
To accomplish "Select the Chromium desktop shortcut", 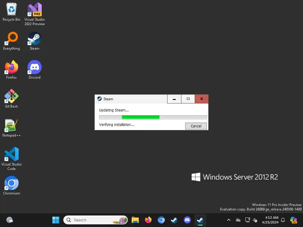I will tap(12, 186).
